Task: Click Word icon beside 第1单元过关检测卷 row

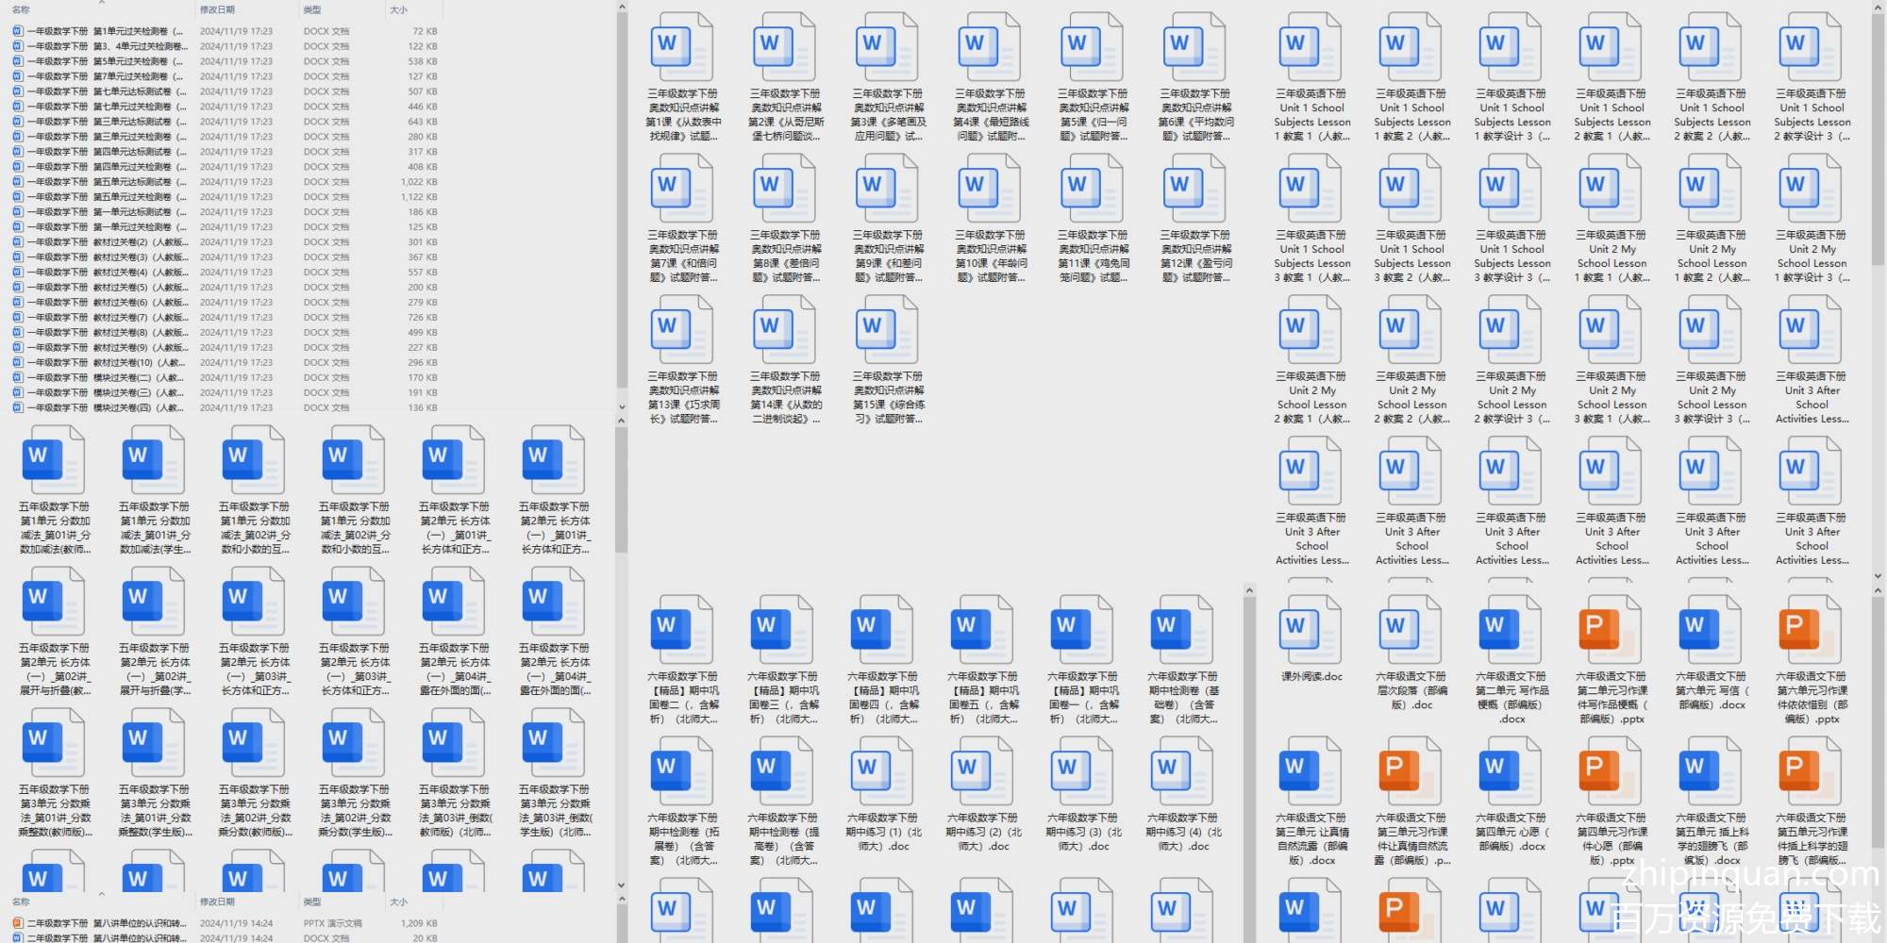Action: coord(17,31)
